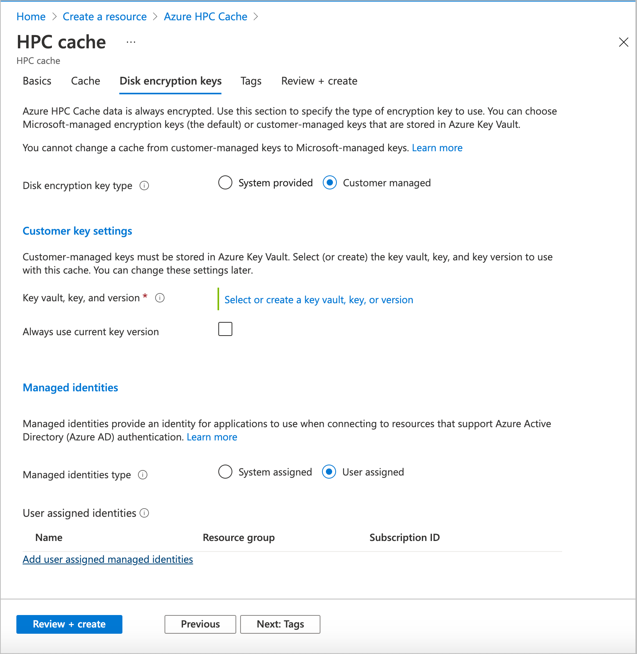Select or create a key vault, key, or version
Screen dimensions: 637x654
click(x=318, y=300)
